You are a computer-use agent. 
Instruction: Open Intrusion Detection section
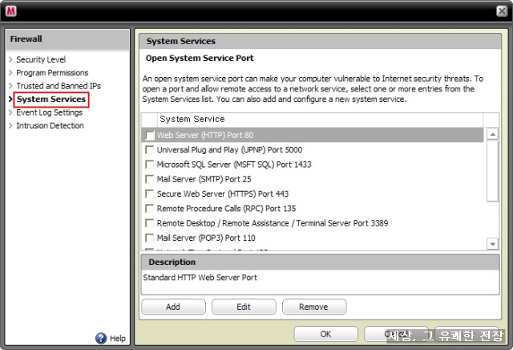pyautogui.click(x=50, y=125)
